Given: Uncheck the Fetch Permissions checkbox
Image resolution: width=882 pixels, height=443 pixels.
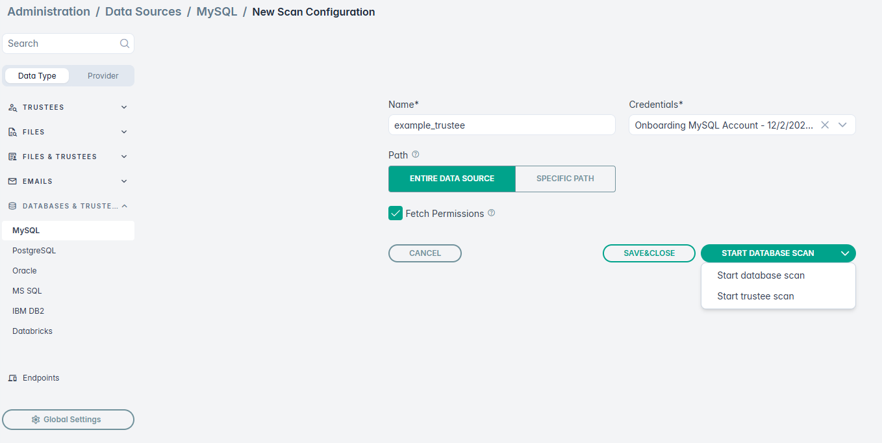Looking at the screenshot, I should (x=396, y=213).
